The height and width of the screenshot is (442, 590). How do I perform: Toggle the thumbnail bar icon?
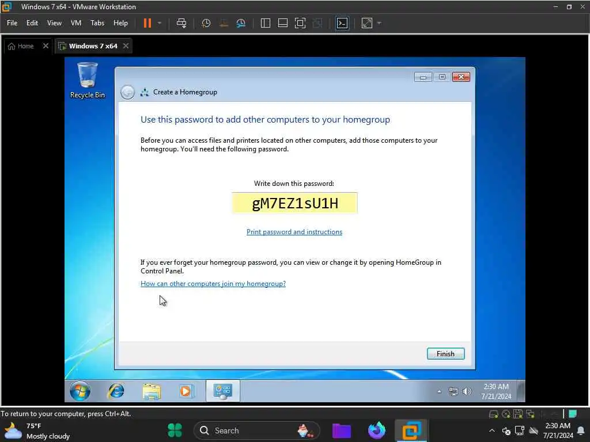click(x=282, y=23)
